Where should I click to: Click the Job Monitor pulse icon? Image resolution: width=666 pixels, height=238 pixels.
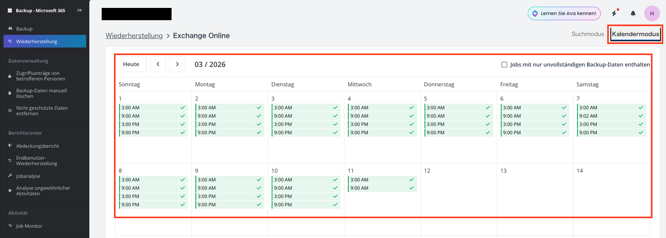click(x=10, y=226)
